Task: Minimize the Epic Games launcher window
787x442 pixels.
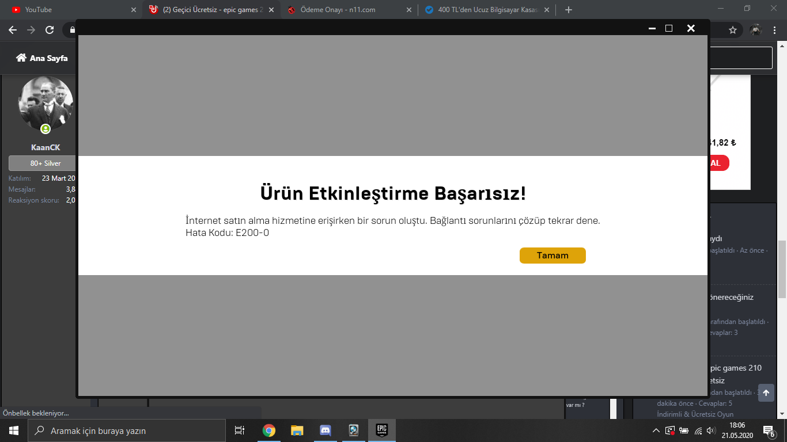Action: pyautogui.click(x=652, y=28)
